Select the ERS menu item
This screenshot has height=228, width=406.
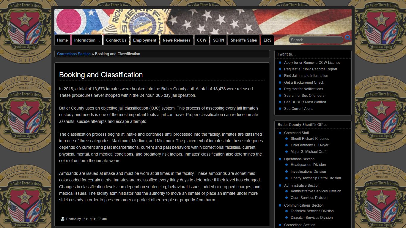(x=267, y=40)
